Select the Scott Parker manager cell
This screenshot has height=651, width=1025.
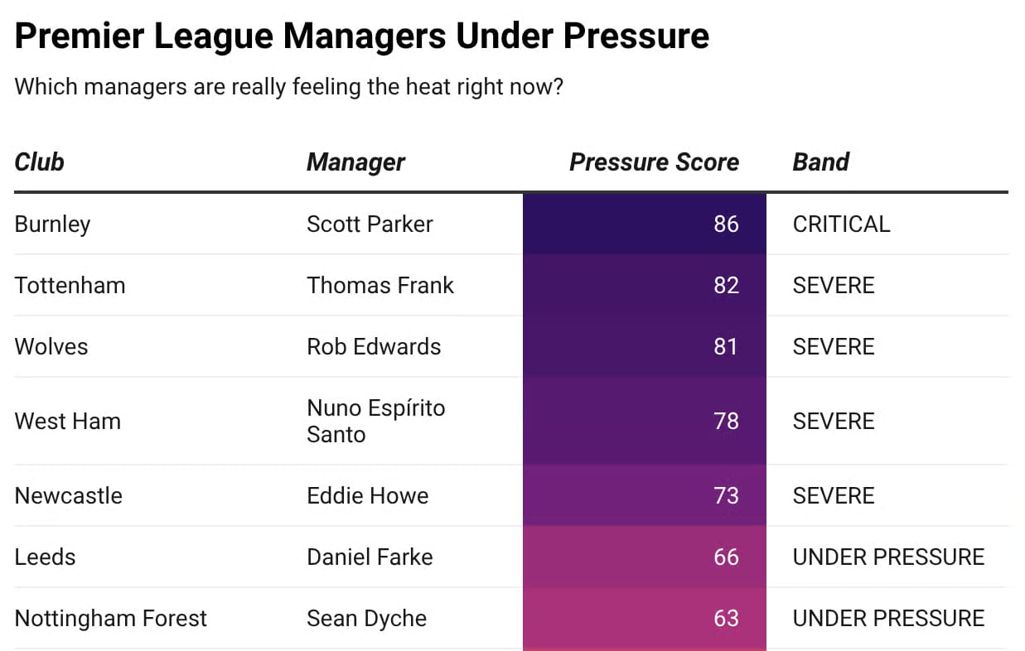370,224
